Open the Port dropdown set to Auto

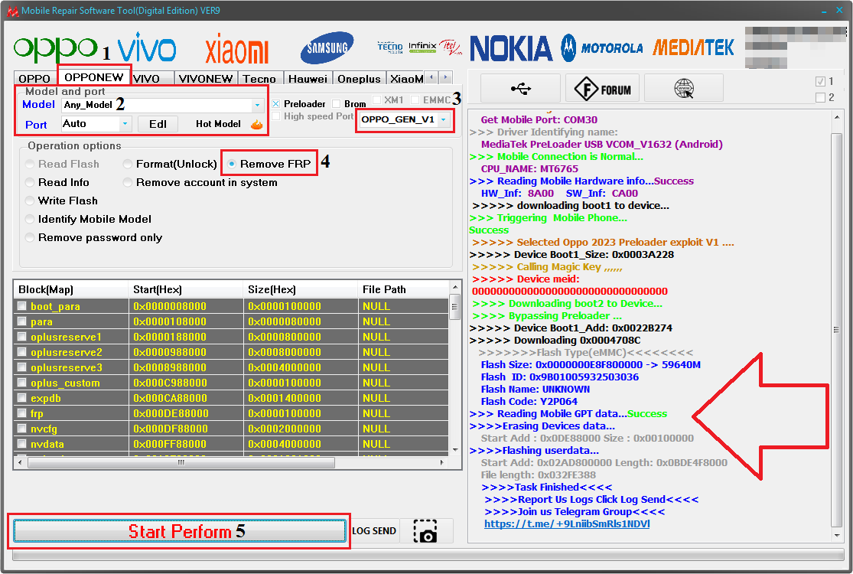point(96,124)
